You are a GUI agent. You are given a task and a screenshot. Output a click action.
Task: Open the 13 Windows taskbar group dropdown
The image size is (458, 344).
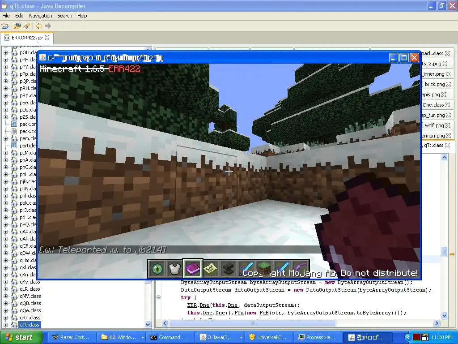143,337
